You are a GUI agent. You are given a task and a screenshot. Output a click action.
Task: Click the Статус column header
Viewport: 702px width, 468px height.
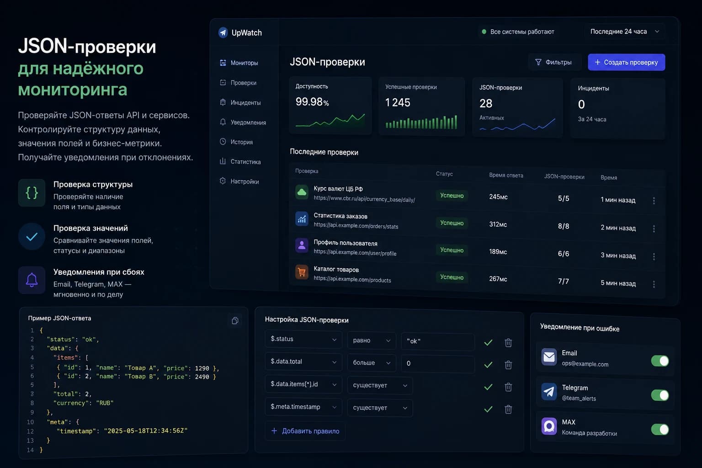pyautogui.click(x=444, y=174)
